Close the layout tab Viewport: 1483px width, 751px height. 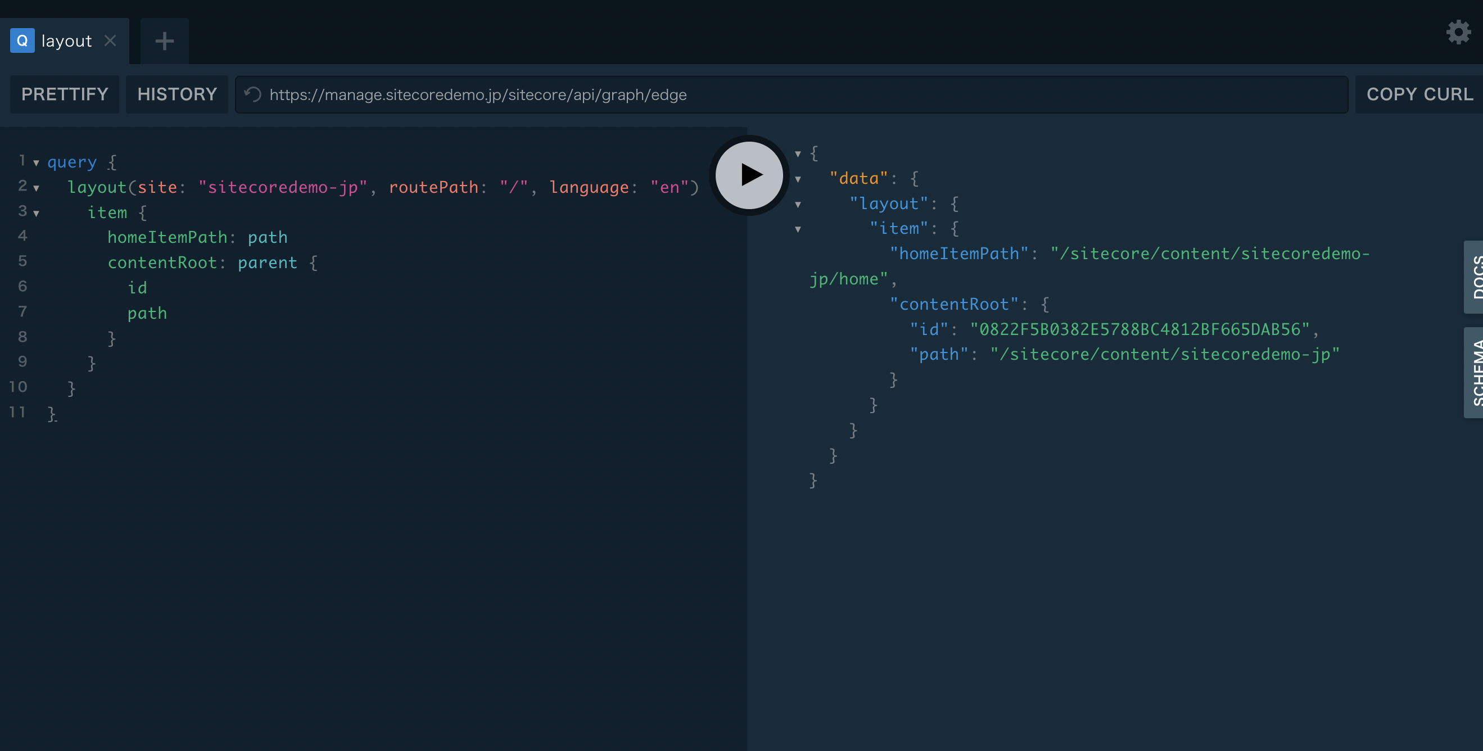coord(110,40)
